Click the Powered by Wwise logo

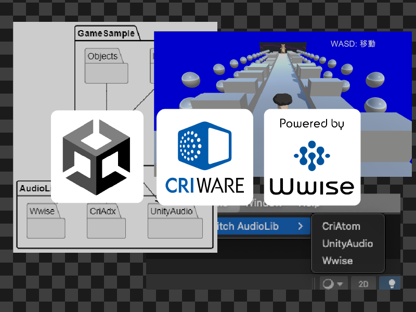pyautogui.click(x=312, y=157)
